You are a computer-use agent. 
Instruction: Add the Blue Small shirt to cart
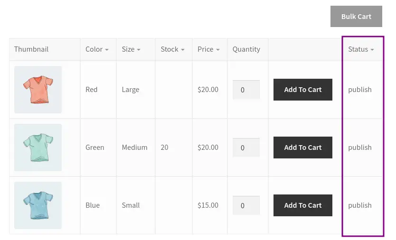[x=302, y=205]
